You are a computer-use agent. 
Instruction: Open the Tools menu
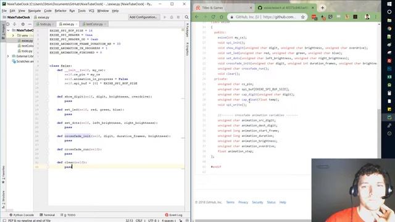click(x=81, y=11)
